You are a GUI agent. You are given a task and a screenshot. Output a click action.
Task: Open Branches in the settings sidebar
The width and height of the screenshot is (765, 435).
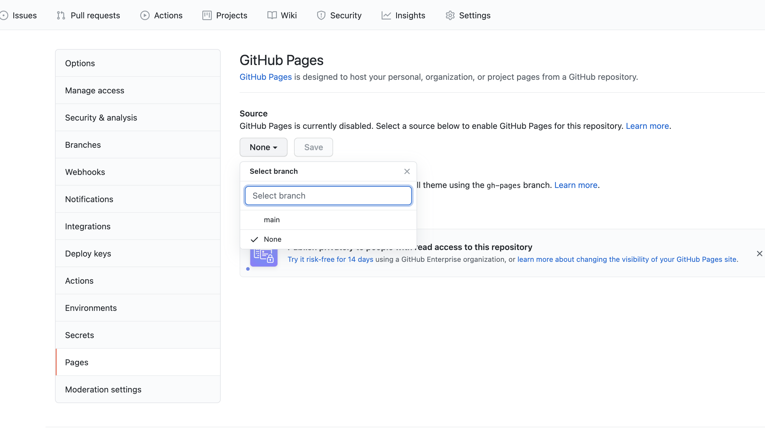[83, 145]
